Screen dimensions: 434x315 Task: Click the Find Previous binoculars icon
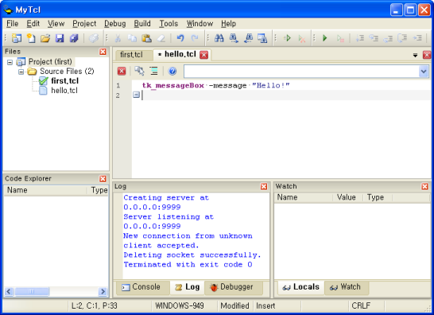(248, 38)
